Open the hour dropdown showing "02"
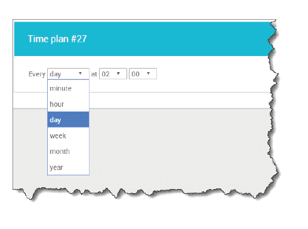 click(113, 74)
